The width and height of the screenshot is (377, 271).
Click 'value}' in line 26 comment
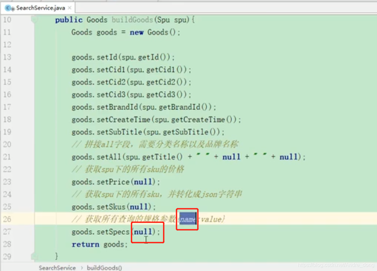tap(213, 219)
